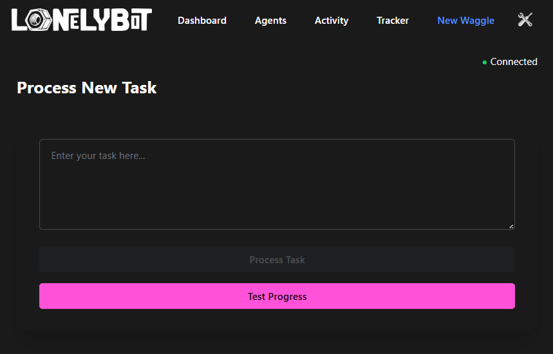Click the greyed-out Process Task button
The height and width of the screenshot is (354, 553).
tap(277, 260)
